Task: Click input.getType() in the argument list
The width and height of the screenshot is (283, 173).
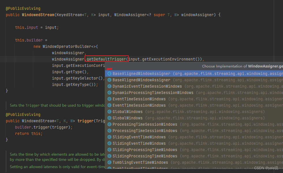Action: click(69, 72)
